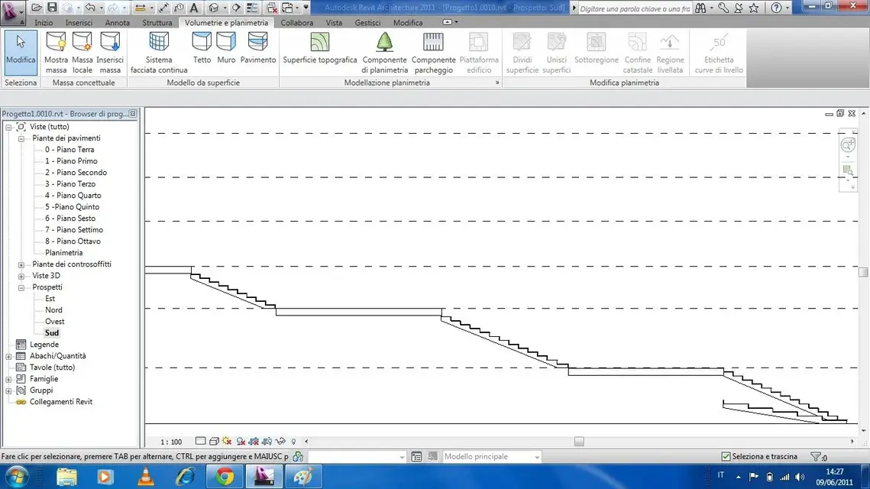Screen dimensions: 870x489
Task: Open the 0 - Piano Terra plan
Action: point(70,150)
